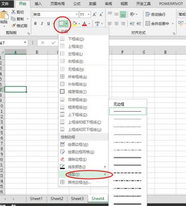Click the Align Left icon

110,23
